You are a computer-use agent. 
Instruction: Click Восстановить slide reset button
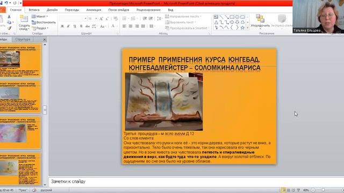coord(44,23)
